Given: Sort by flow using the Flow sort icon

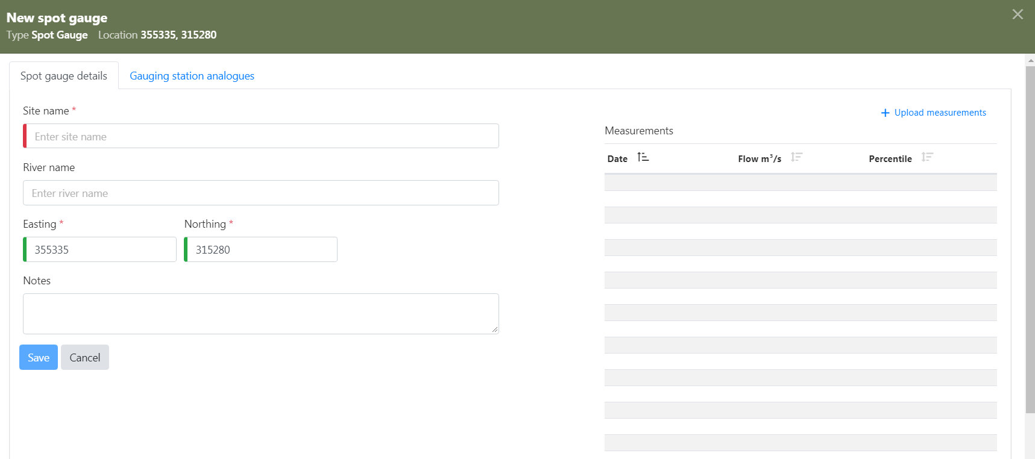Looking at the screenshot, I should pyautogui.click(x=796, y=158).
